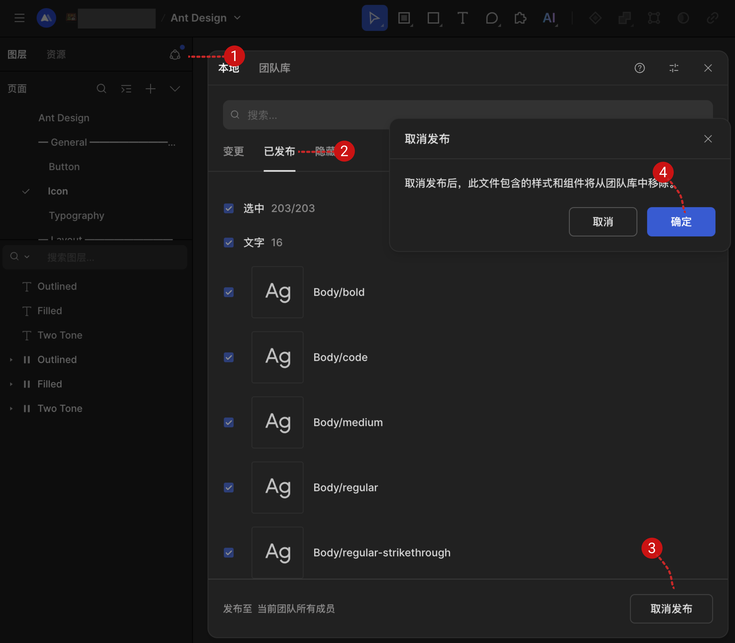The height and width of the screenshot is (643, 735).
Task: Click the Create component diamond icon
Action: point(595,18)
